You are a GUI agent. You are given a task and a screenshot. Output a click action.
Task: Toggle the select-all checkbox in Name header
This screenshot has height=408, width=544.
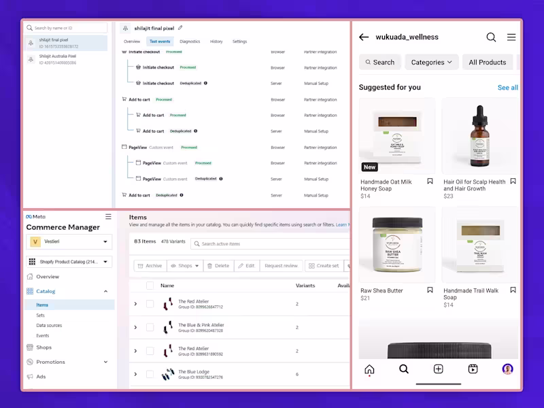[150, 286]
